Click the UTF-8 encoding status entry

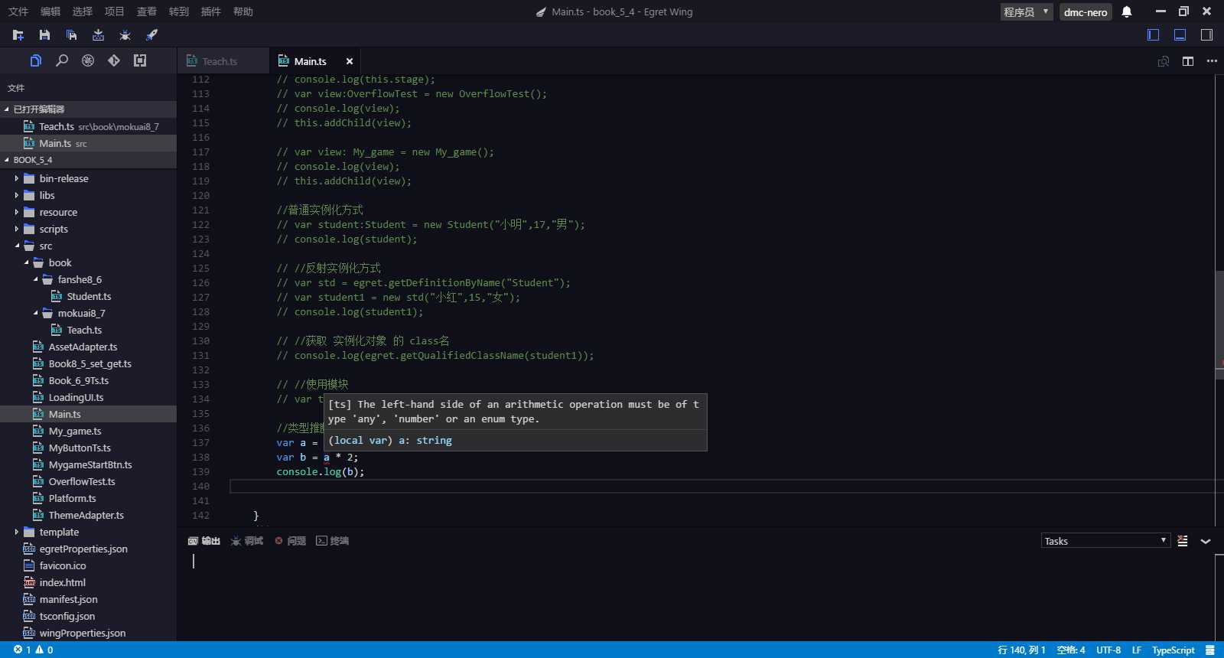(1108, 650)
